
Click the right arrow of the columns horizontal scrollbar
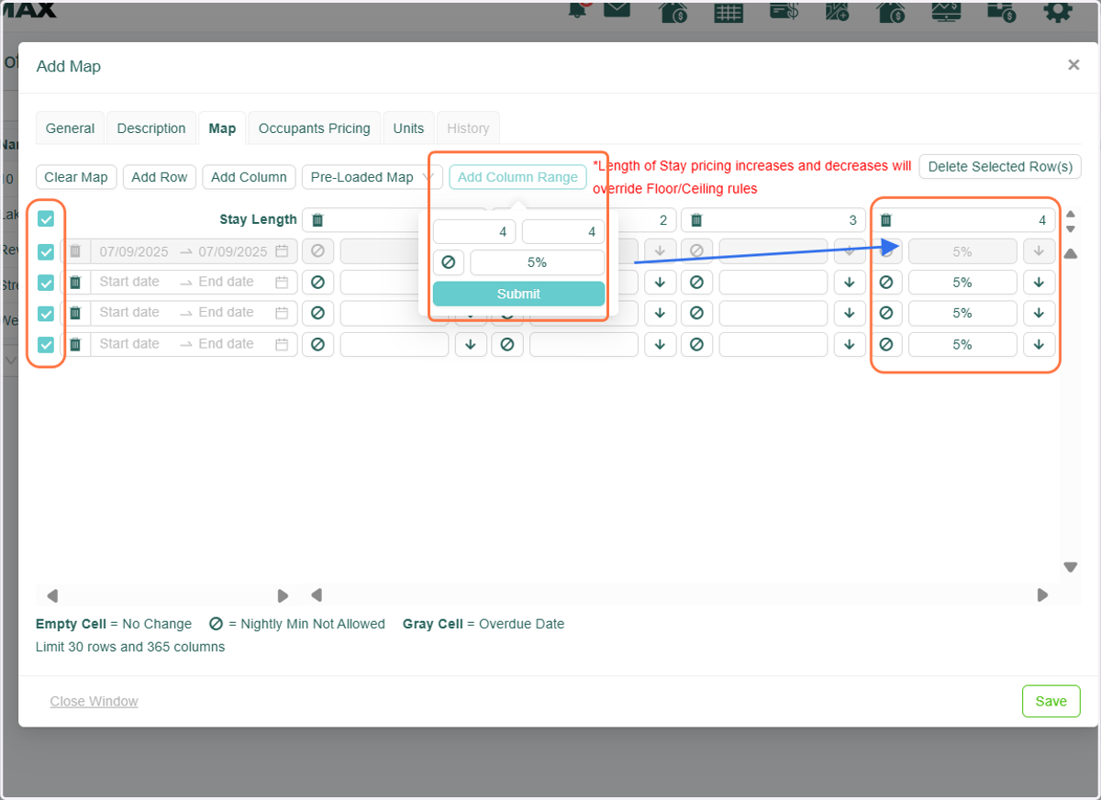[1042, 595]
